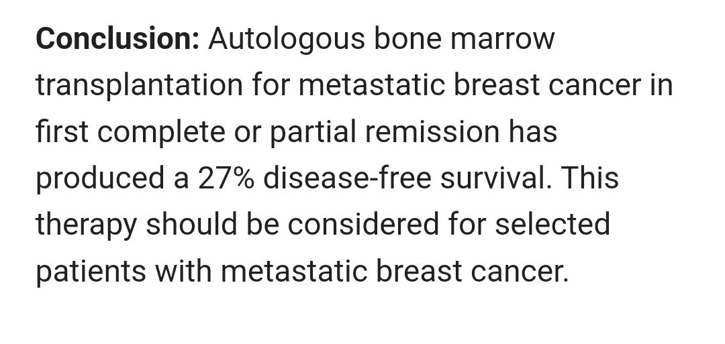Click the word 'first' in the third line
725x344 pixels.
[62, 131]
